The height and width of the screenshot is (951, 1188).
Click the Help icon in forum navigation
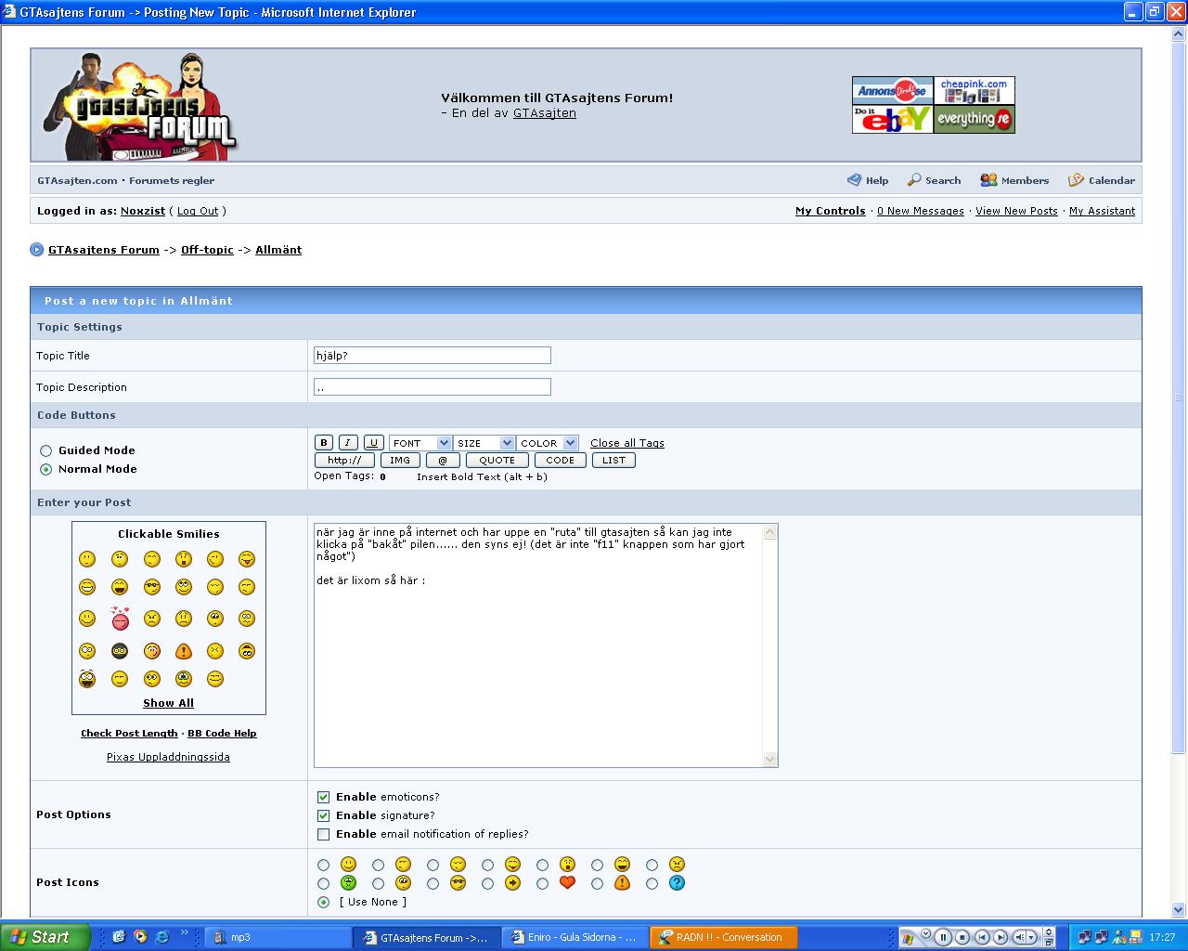coord(854,180)
